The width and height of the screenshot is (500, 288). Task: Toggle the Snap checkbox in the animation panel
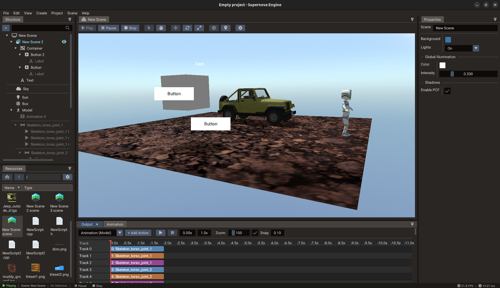coord(255,233)
